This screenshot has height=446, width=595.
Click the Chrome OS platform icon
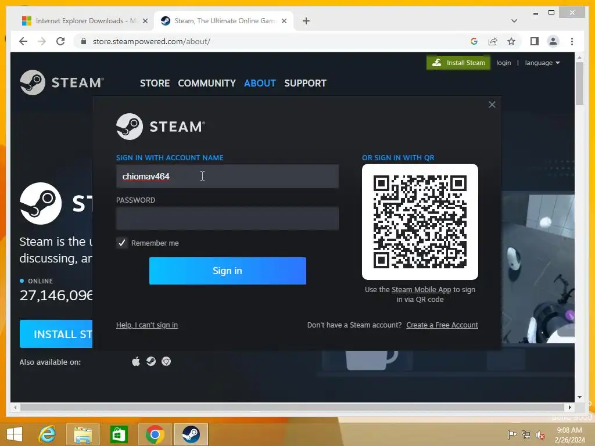click(166, 361)
